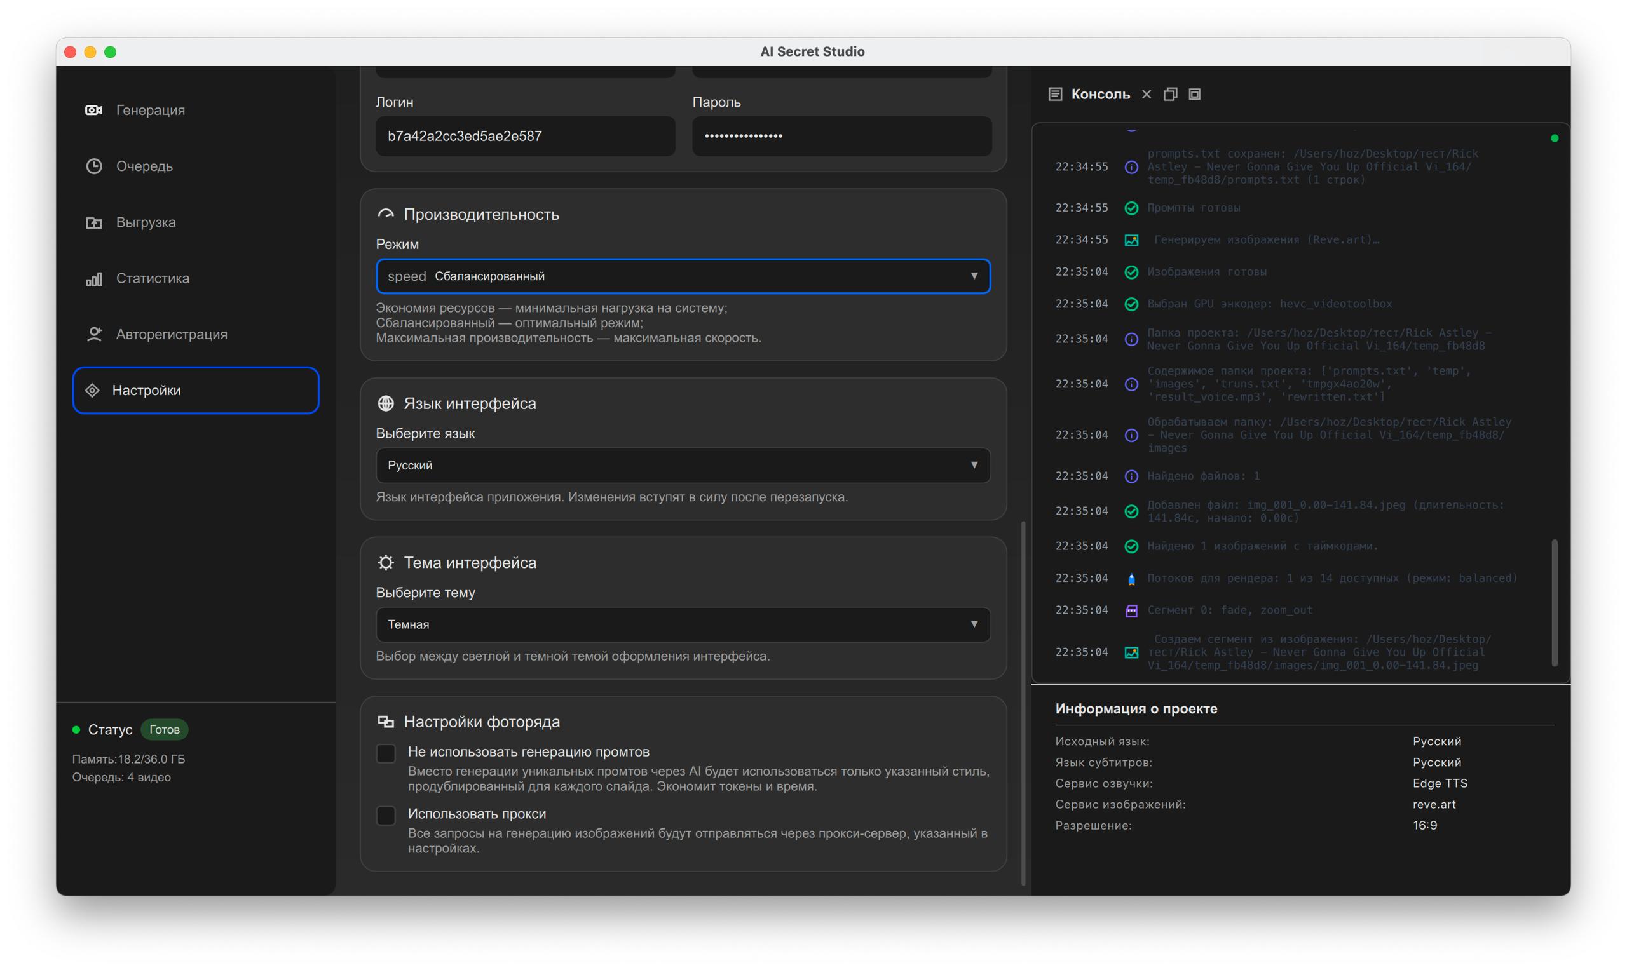Click the Статистика bar chart icon

[x=93, y=278]
